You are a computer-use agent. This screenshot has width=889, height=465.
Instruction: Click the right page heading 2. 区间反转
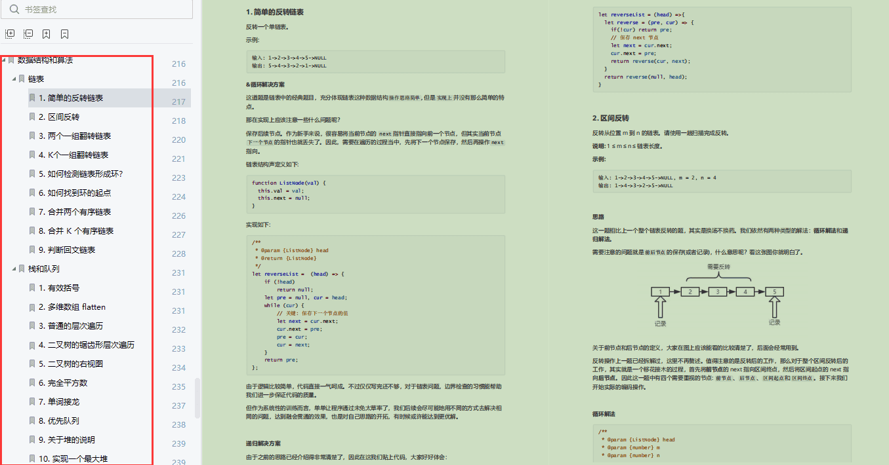click(x=611, y=119)
